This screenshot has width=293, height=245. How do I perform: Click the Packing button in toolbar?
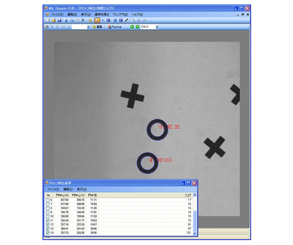(x=114, y=27)
